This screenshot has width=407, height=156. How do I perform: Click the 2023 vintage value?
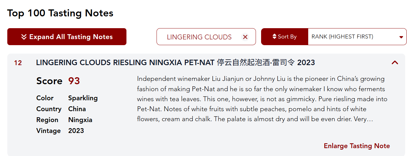point(76,131)
